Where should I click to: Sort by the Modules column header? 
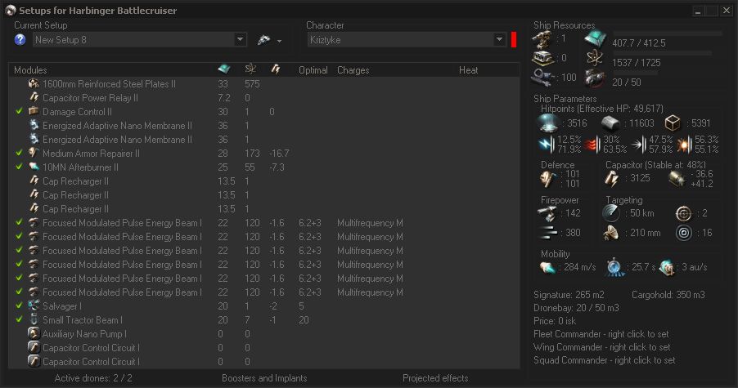[30, 70]
